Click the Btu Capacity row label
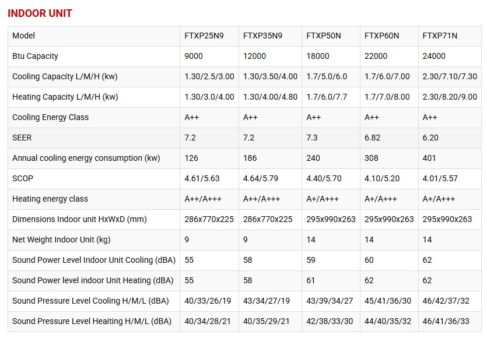Image resolution: width=487 pixels, height=338 pixels. [x=35, y=56]
